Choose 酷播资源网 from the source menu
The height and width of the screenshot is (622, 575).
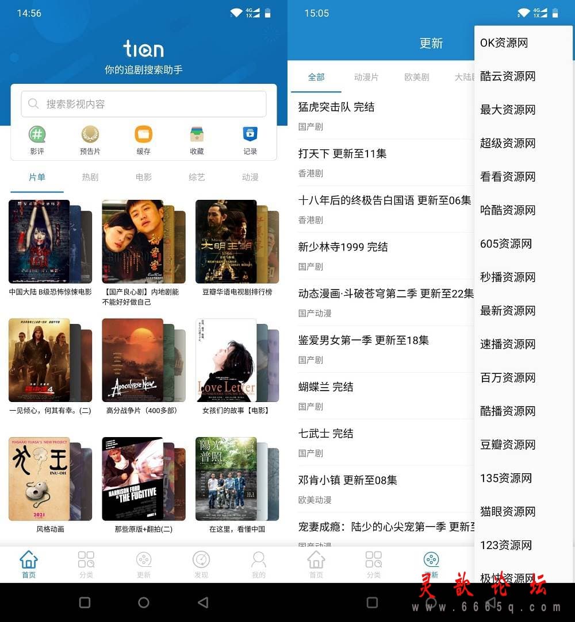pos(523,411)
